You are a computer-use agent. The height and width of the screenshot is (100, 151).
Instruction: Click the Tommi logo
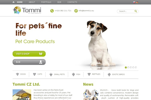(27, 10)
